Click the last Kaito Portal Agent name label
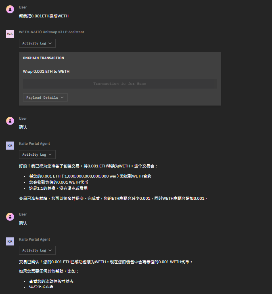272x294 pixels. 34,239
